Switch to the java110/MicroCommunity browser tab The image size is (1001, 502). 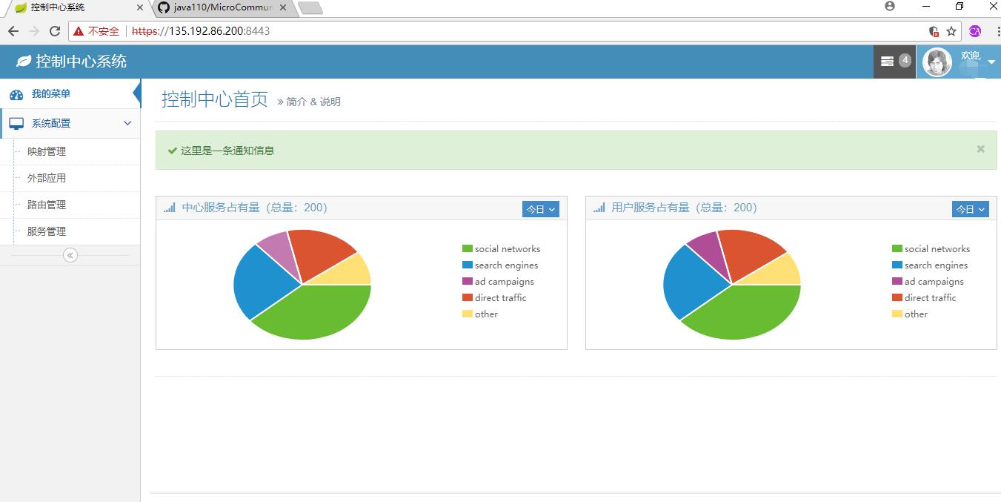click(222, 7)
